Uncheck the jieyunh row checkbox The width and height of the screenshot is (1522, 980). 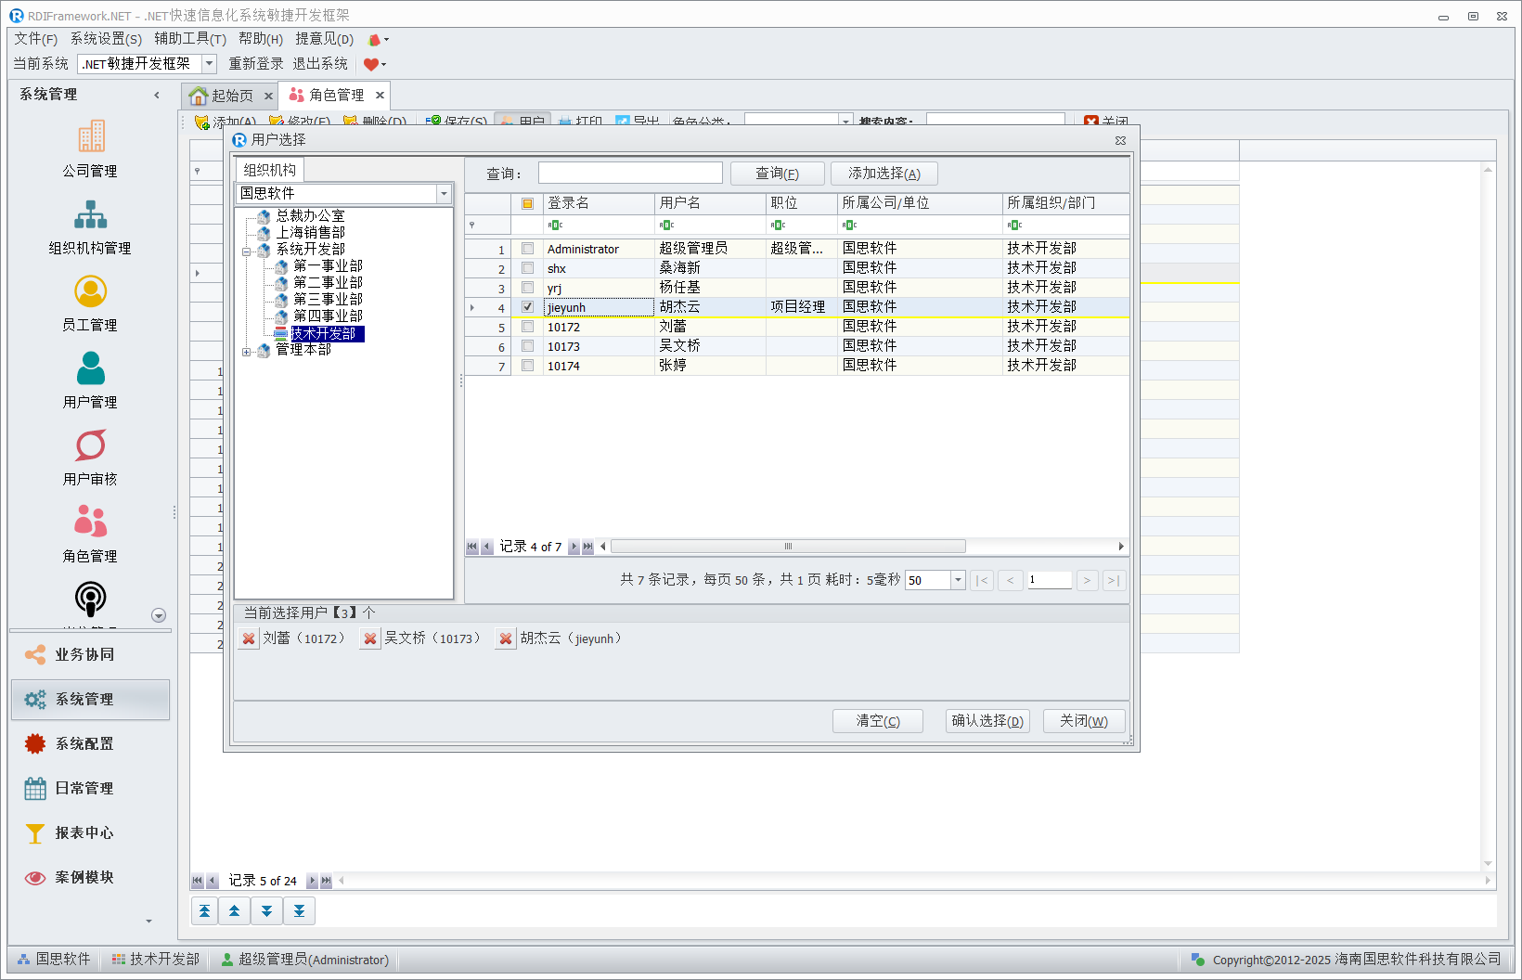coord(528,307)
